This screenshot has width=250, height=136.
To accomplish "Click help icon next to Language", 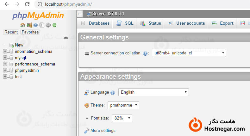I will [113, 93].
